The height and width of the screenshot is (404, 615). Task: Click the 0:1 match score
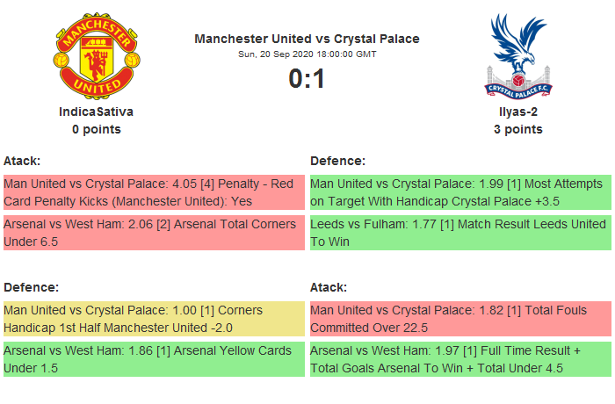point(307,79)
